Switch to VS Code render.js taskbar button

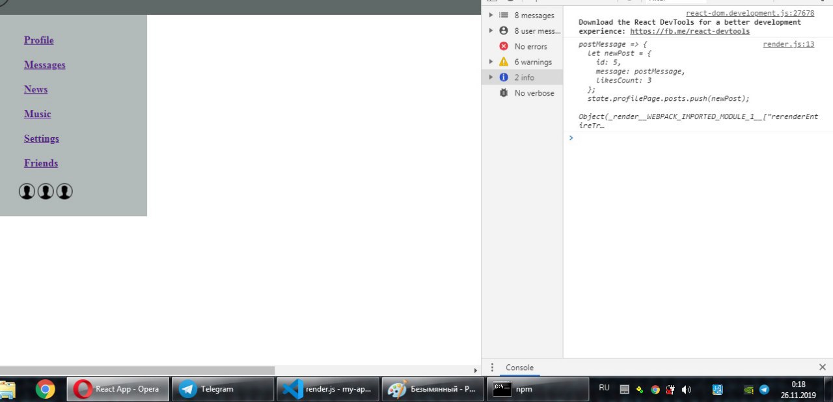(x=327, y=389)
